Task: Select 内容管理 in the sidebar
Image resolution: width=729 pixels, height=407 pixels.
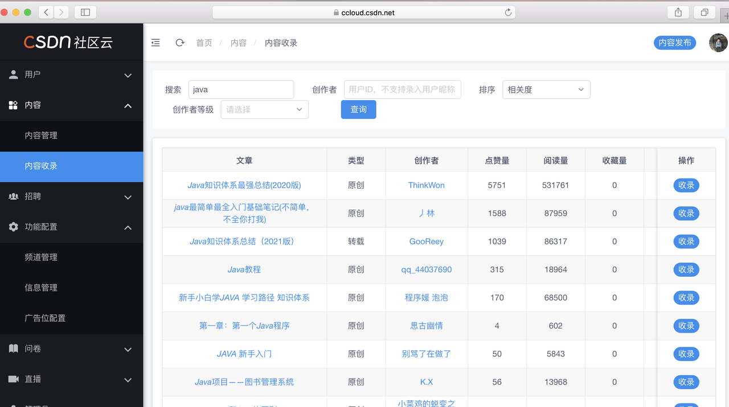Action: click(41, 136)
